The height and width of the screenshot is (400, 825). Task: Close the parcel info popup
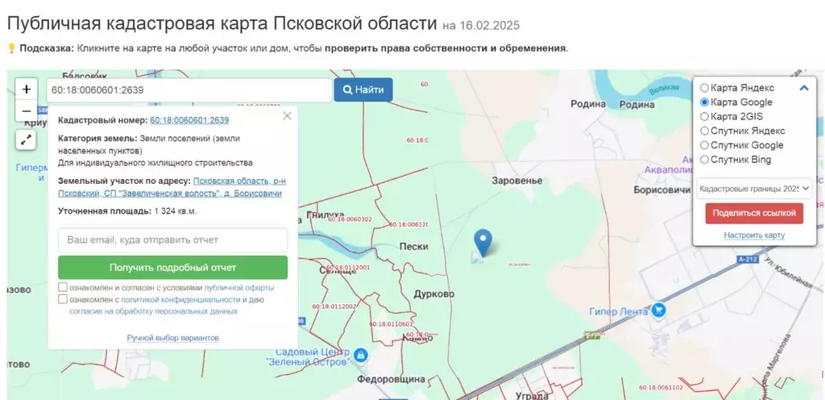[287, 116]
